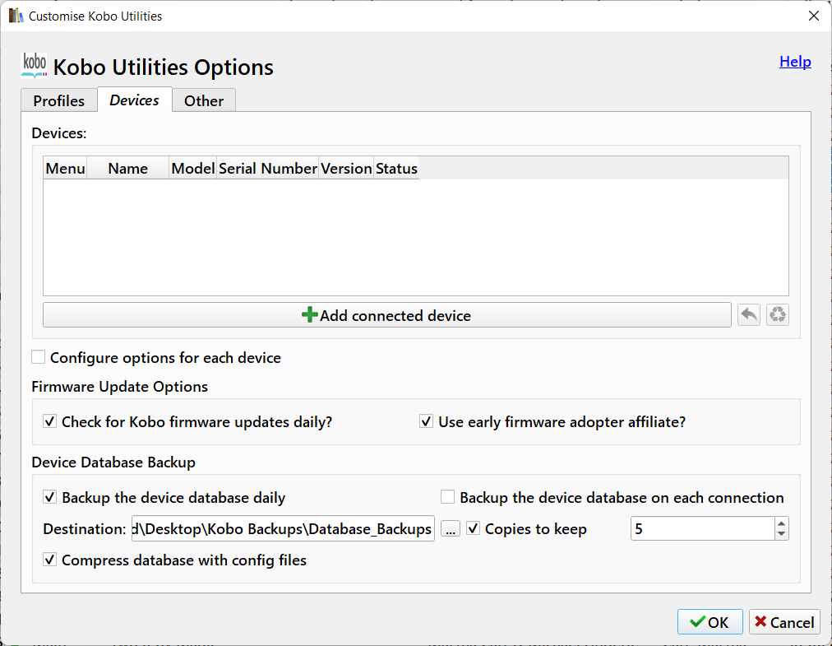Uncheck Compress database with config files

(49, 560)
